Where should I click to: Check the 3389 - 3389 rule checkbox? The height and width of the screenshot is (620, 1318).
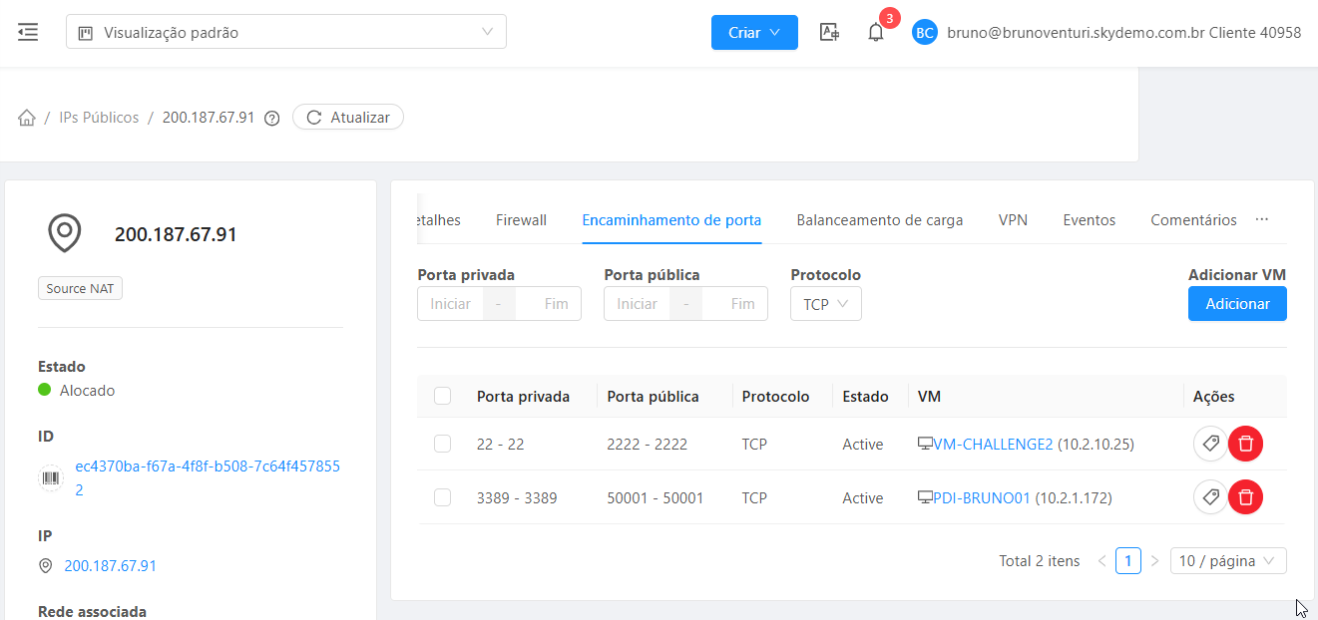coord(443,497)
